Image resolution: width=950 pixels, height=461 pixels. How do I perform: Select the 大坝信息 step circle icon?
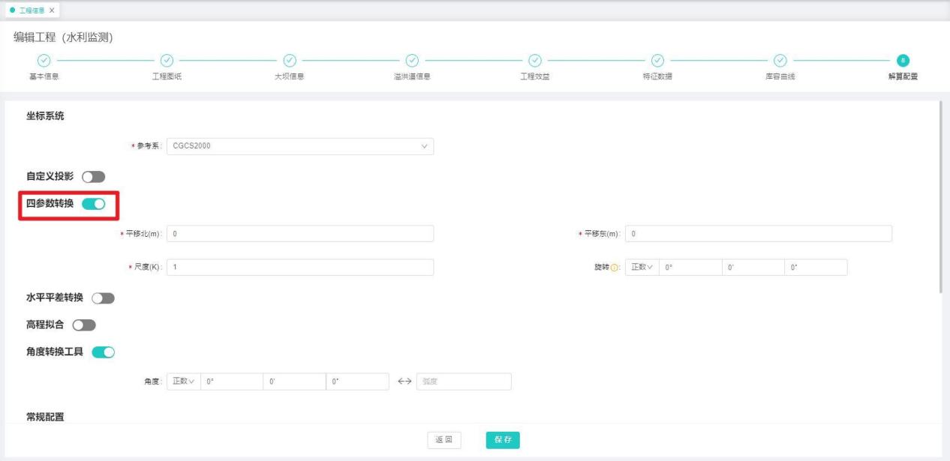click(x=289, y=61)
